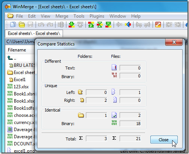Click the dialog's red X button
189x154 pixels.
(174, 42)
